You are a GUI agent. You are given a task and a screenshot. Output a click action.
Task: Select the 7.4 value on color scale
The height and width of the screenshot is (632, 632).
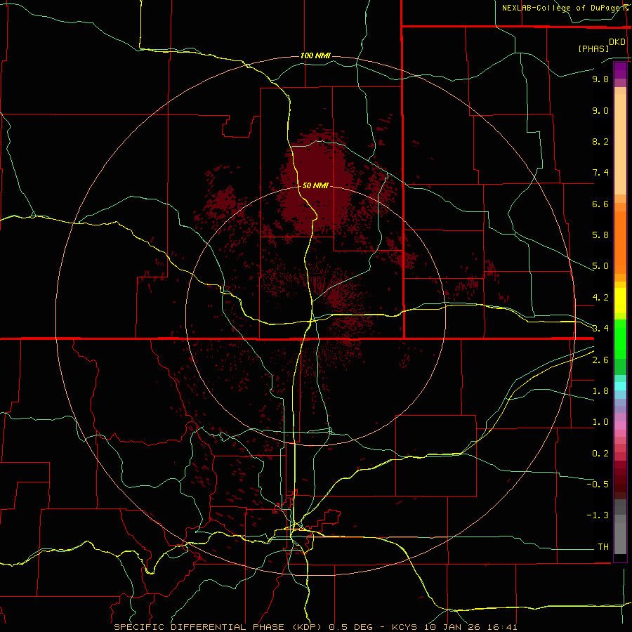600,173
